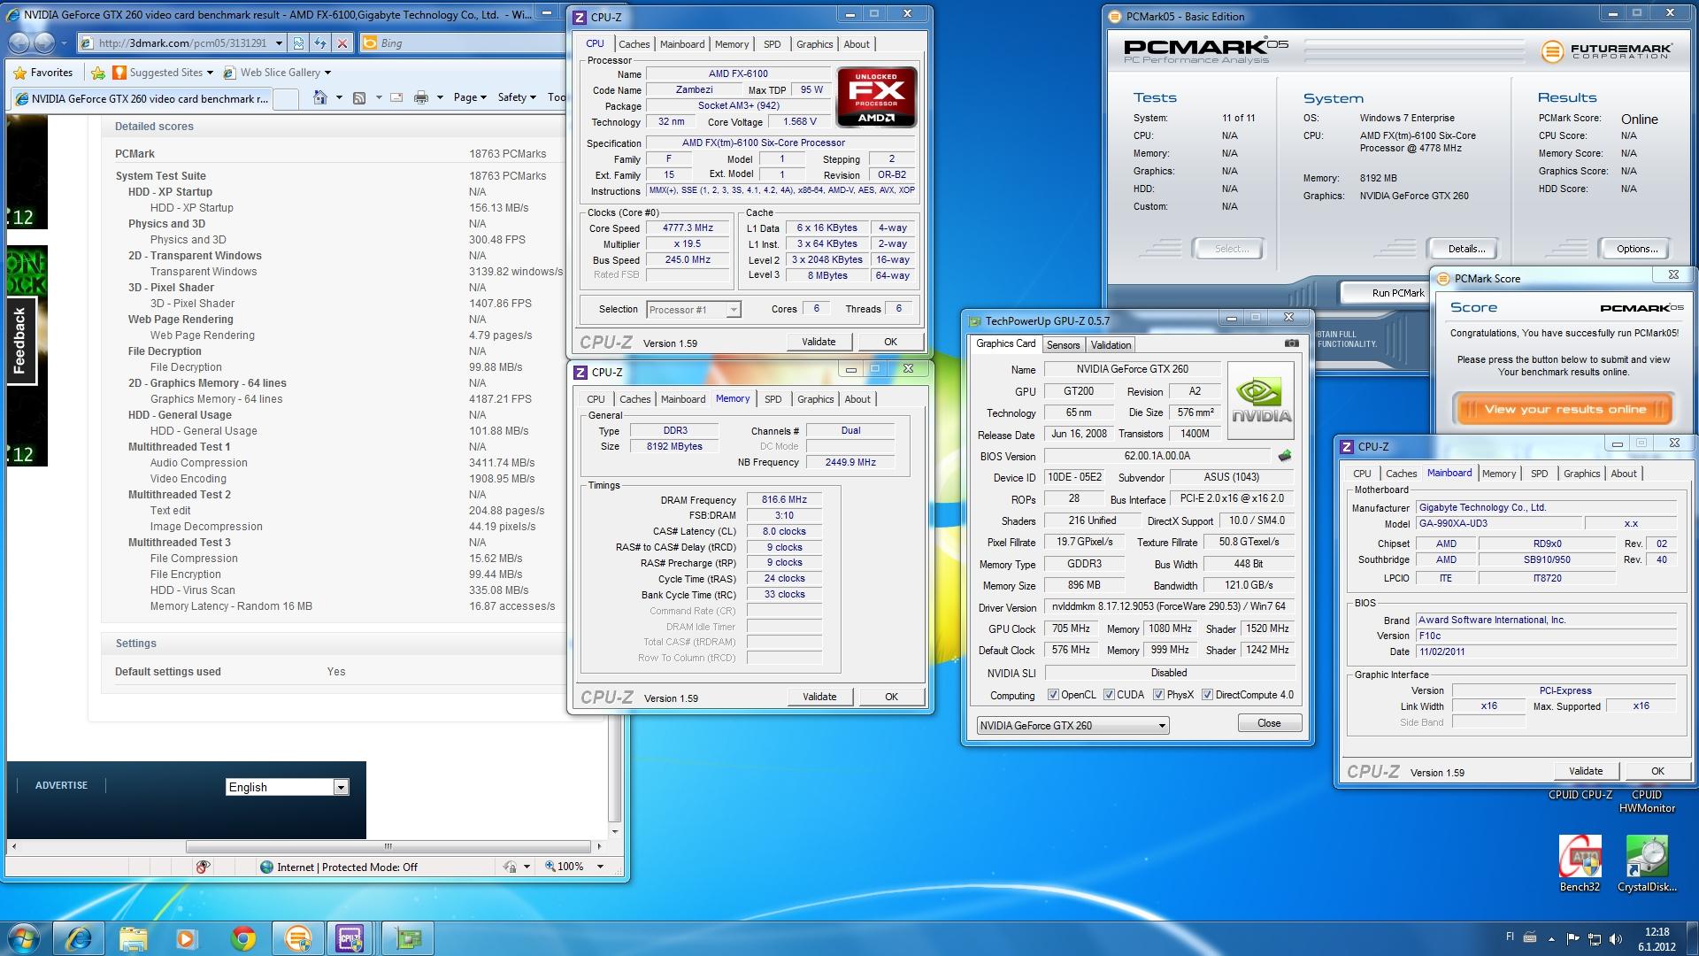
Task: Open the IE 100% zoom level dropdown
Action: point(600,867)
